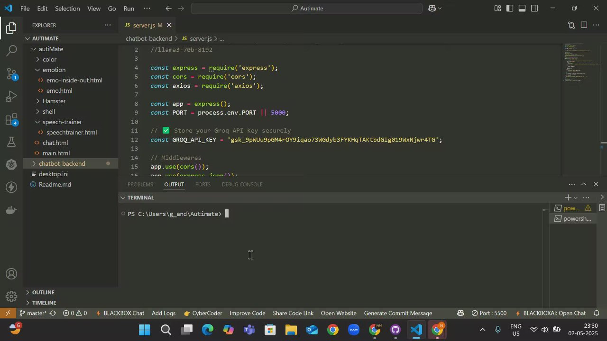Click the Port : 5500 status item
Viewport: 607px width, 341px height.
coord(489,313)
